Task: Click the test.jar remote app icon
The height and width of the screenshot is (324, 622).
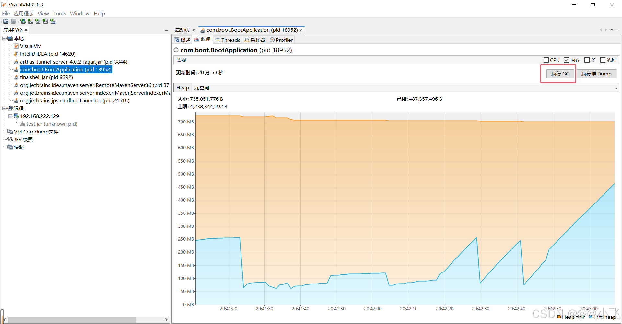Action: pyautogui.click(x=22, y=124)
